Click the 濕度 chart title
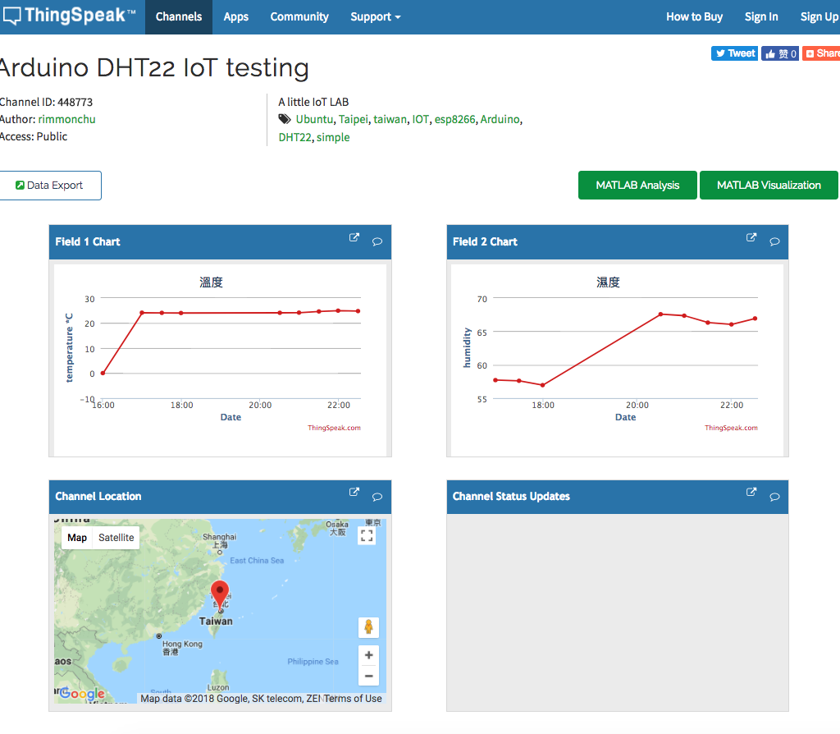The width and height of the screenshot is (840, 734). point(608,282)
